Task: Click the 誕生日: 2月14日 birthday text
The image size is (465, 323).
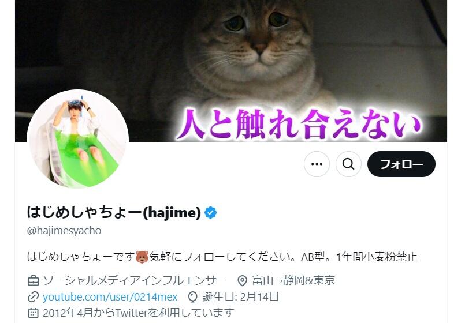Action: [240, 296]
